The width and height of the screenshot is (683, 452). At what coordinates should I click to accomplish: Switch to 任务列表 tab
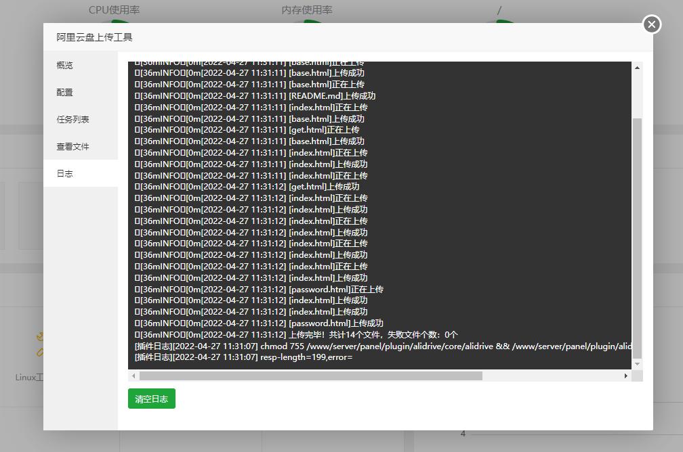point(81,119)
